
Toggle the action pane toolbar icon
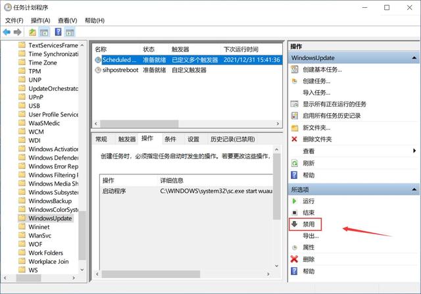(70, 32)
